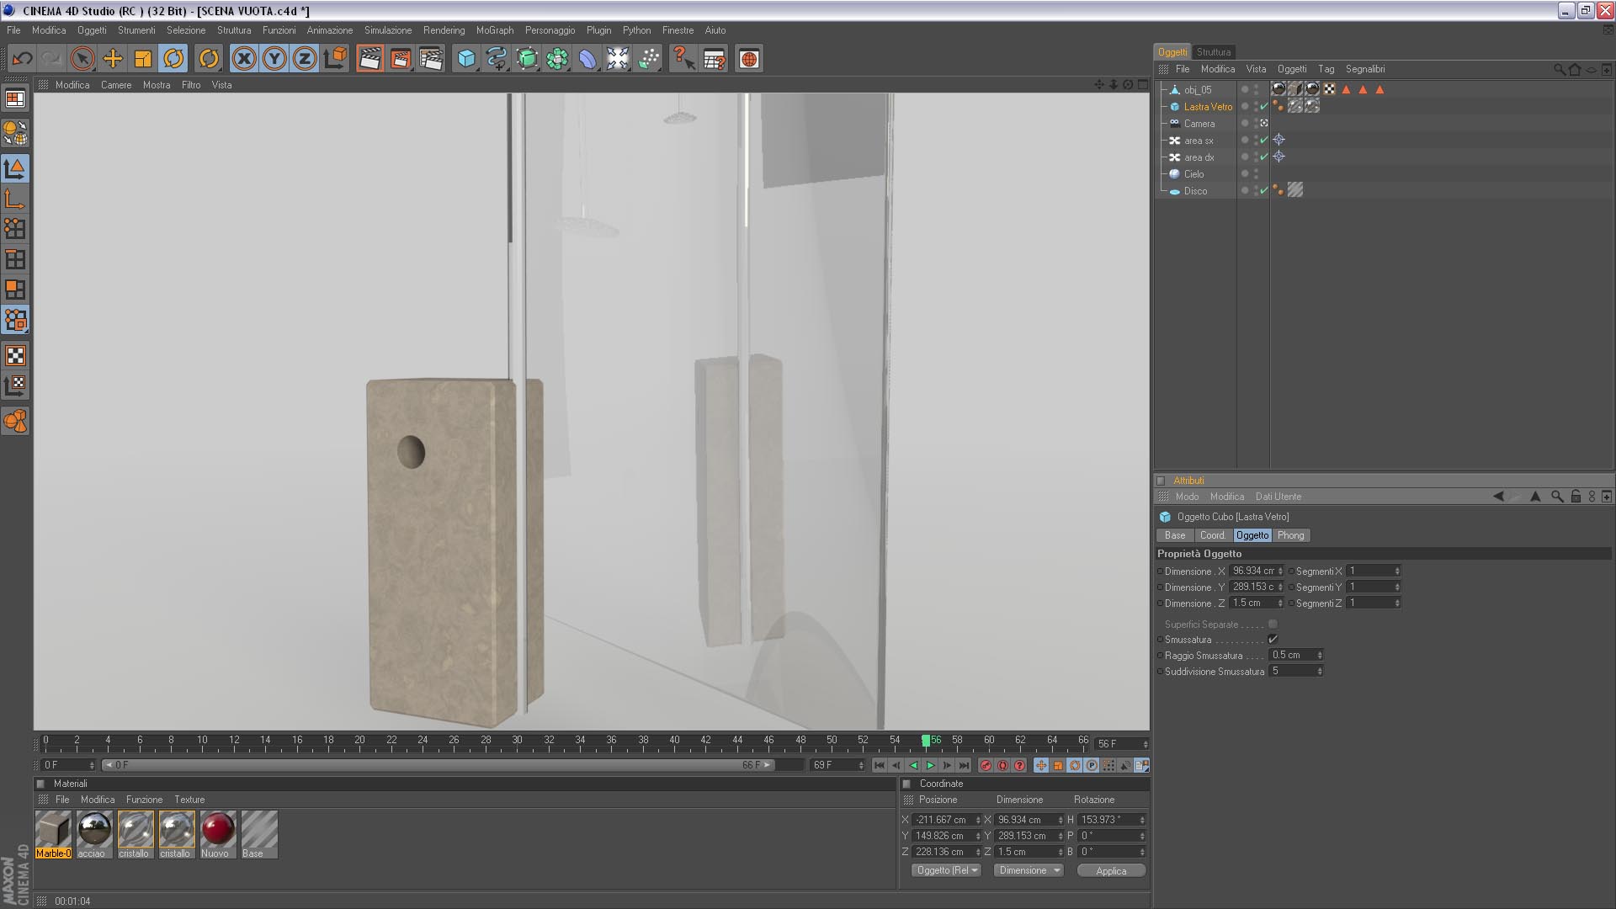Add a Cube primitive object
This screenshot has width=1616, height=909.
466,59
